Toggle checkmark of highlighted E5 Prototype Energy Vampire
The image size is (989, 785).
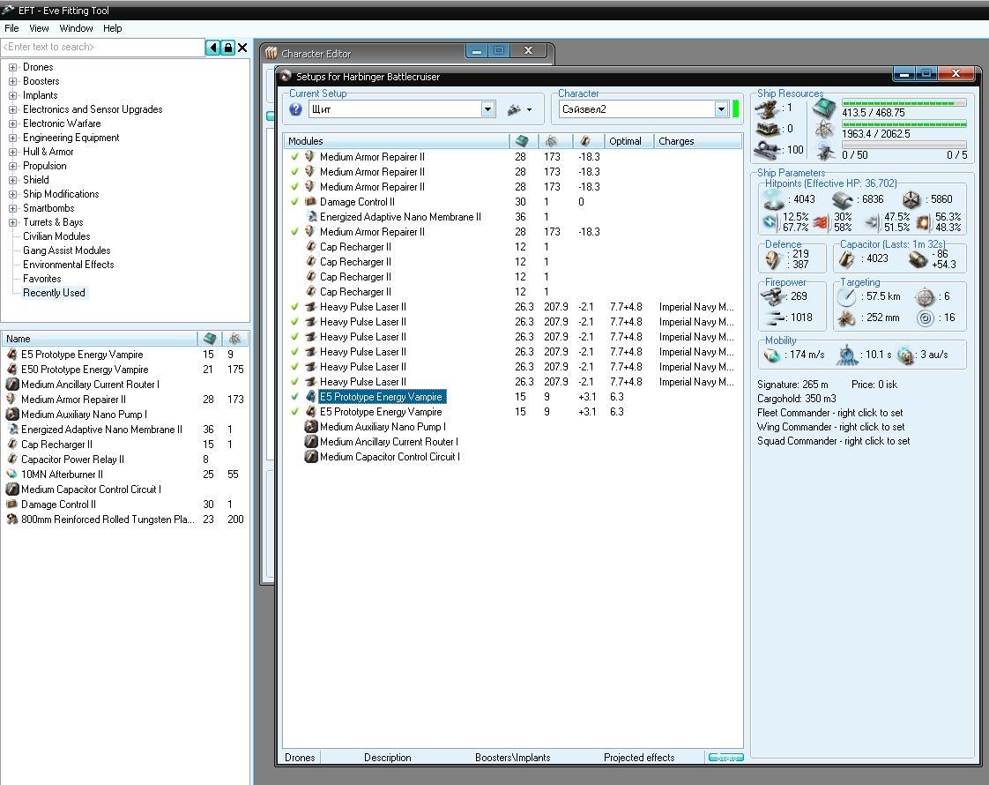tap(294, 397)
